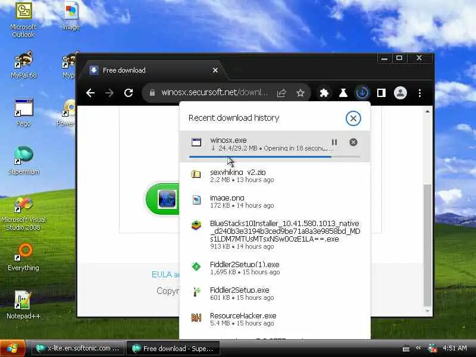The image size is (476, 357).
Task: Click the scrollbar up arrow
Action: 427,111
